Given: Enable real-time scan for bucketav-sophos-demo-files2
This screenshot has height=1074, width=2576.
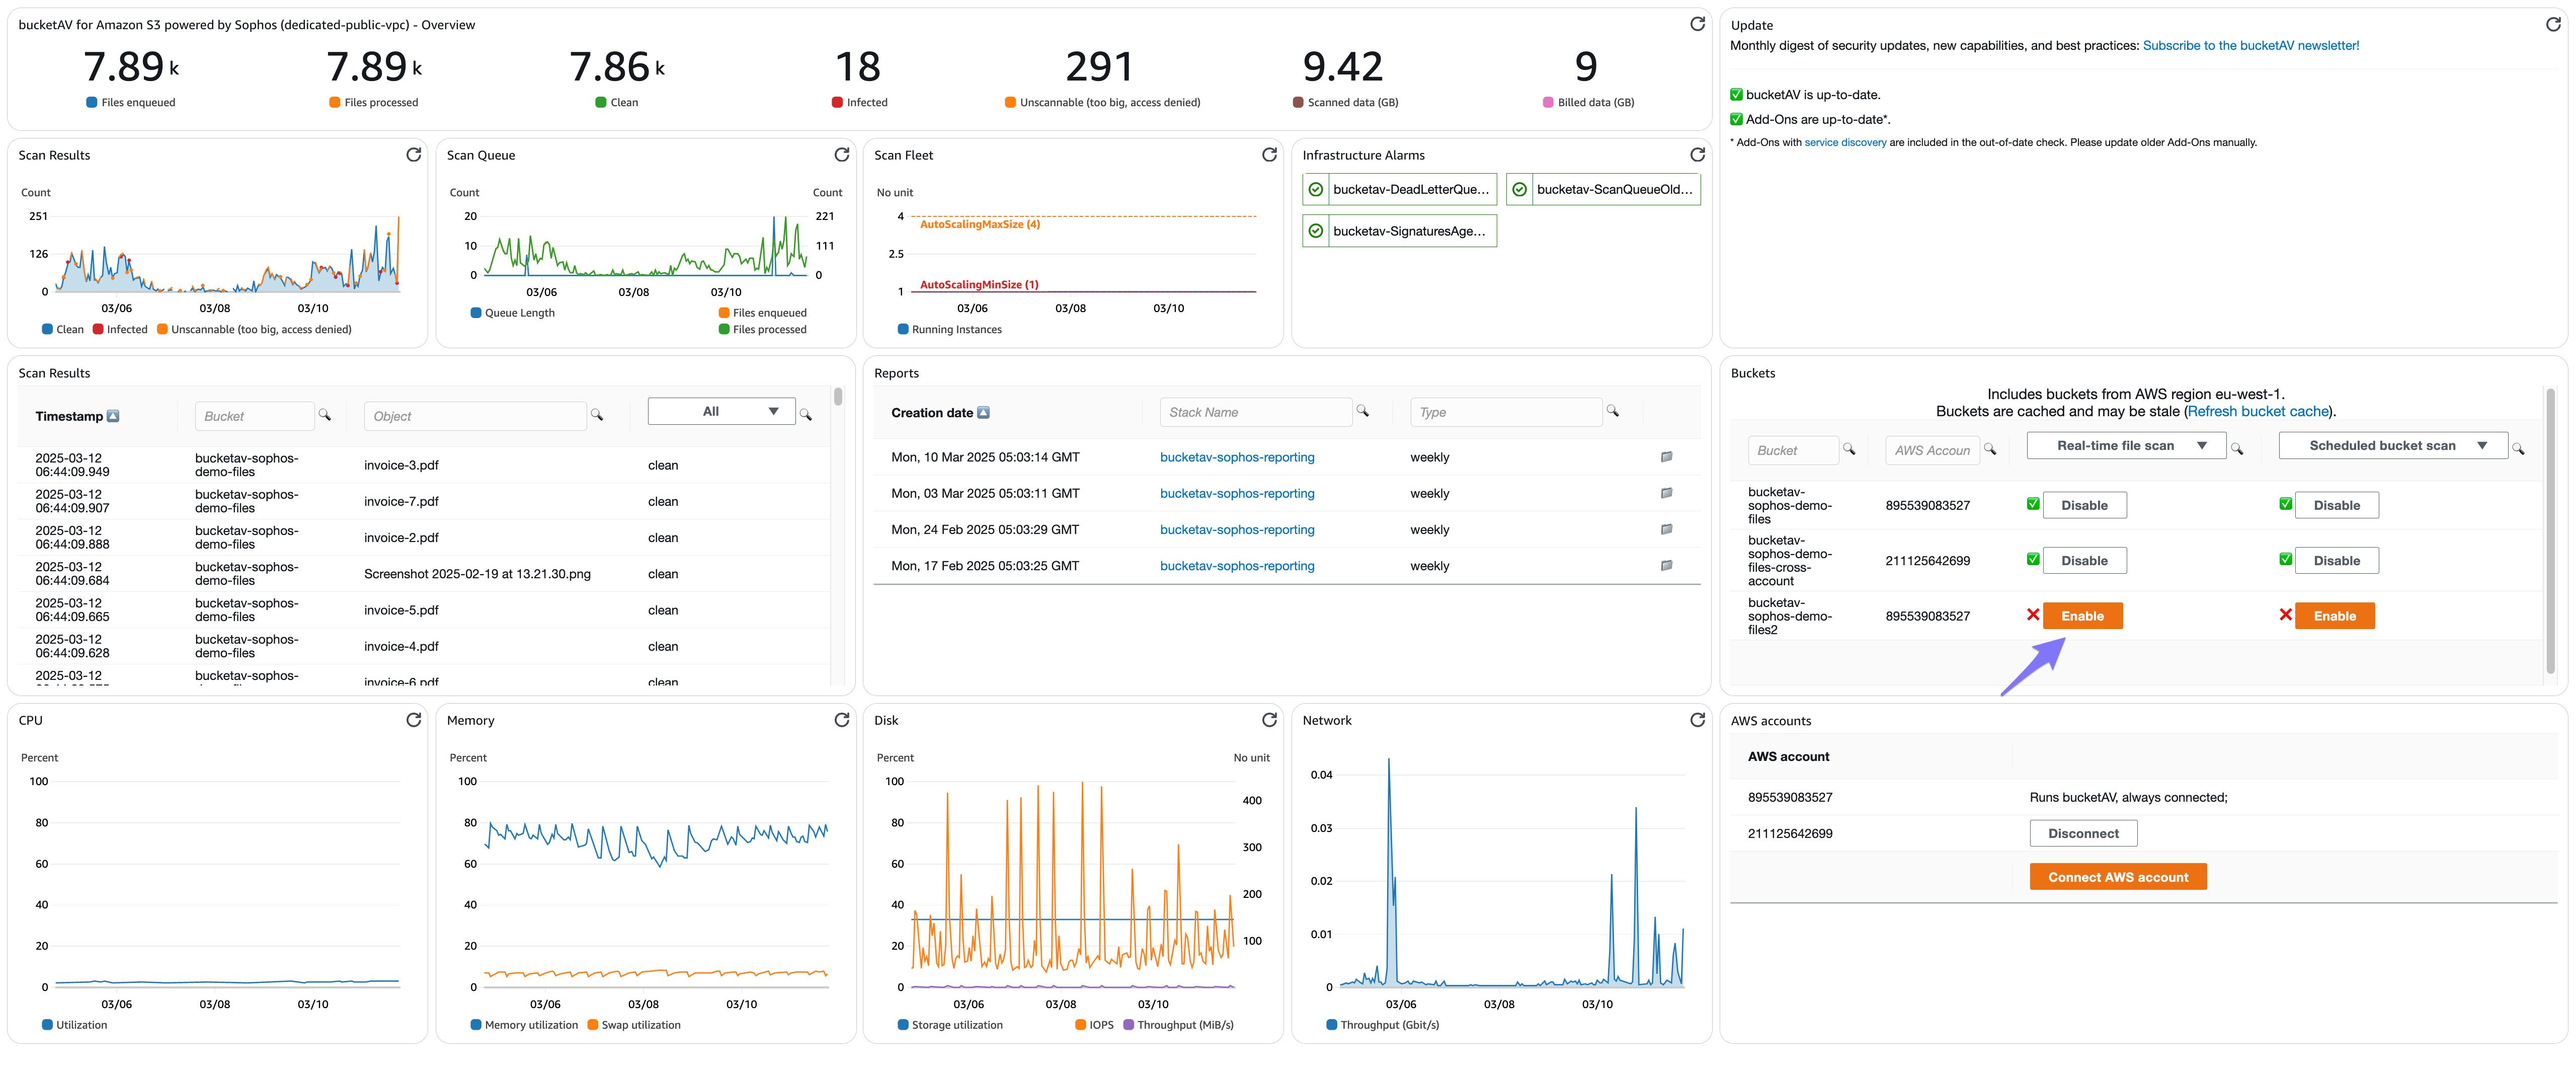Looking at the screenshot, I should [x=2082, y=616].
